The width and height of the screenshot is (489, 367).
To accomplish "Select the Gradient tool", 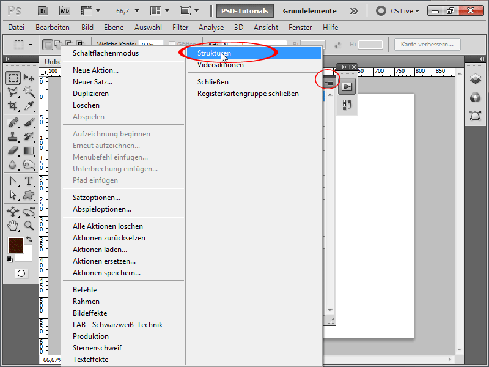I will [29, 150].
